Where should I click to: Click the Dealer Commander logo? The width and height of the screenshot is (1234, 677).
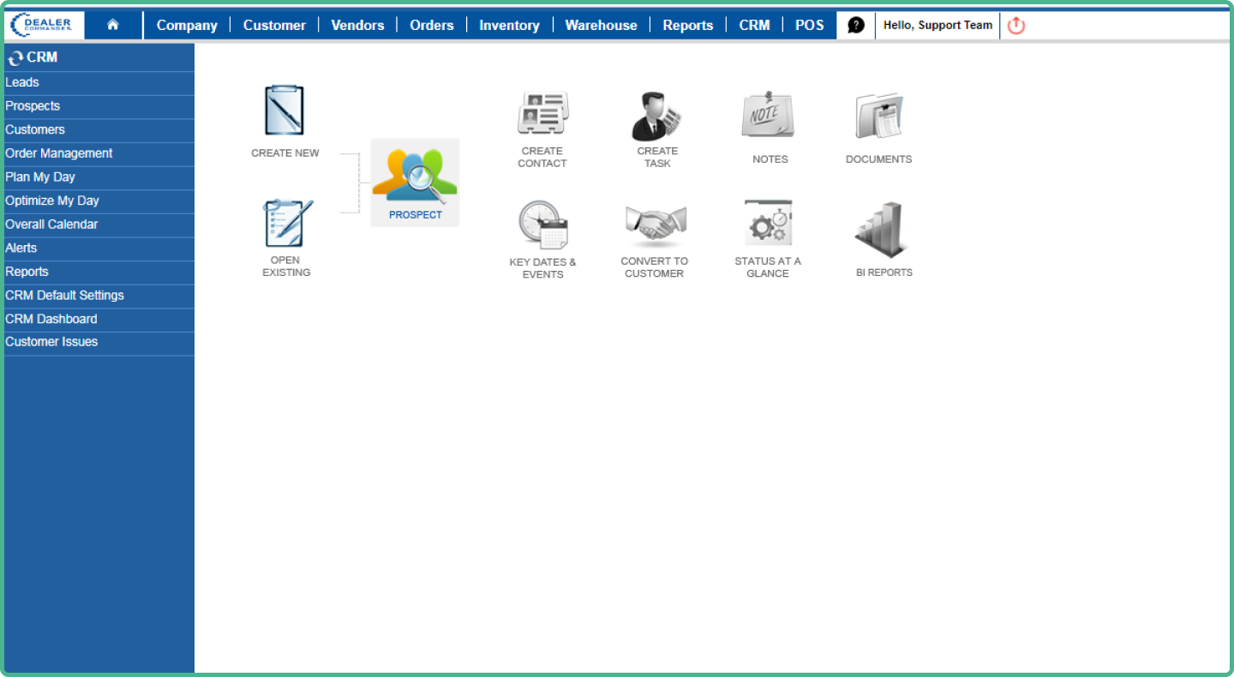pyautogui.click(x=46, y=25)
